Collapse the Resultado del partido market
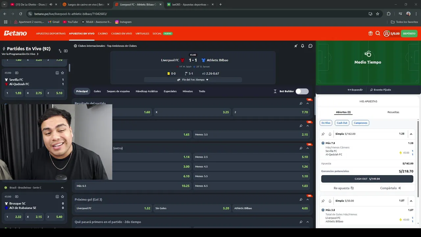 pos(308,103)
